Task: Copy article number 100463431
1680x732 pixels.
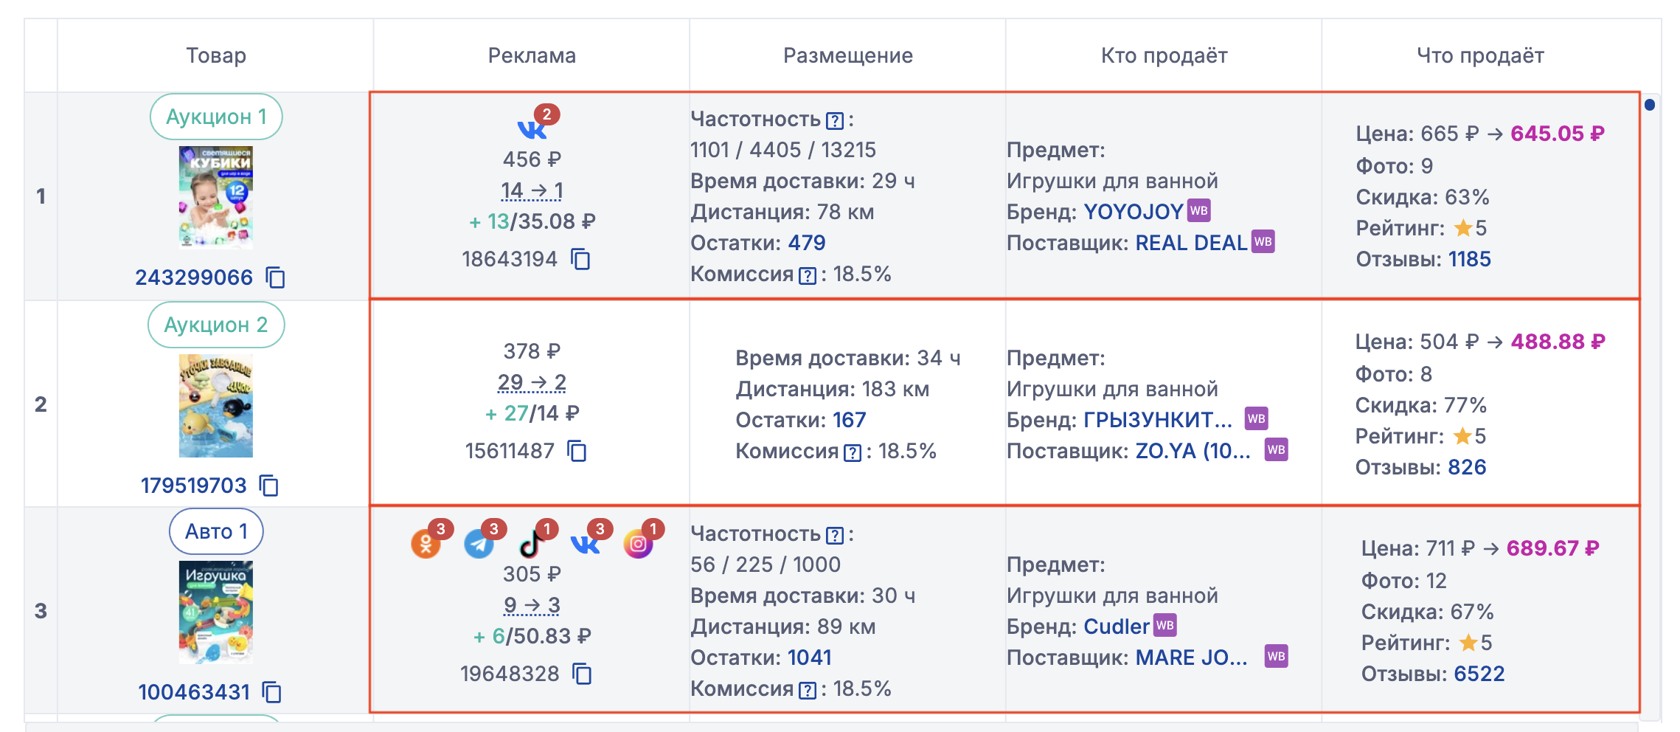Action: (273, 692)
